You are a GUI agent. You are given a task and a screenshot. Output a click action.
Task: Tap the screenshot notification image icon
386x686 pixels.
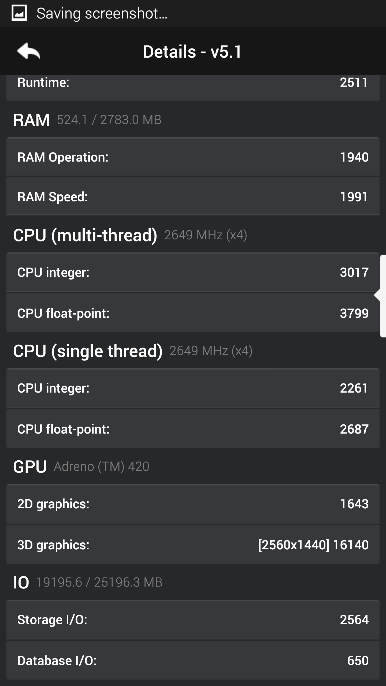[x=19, y=13]
